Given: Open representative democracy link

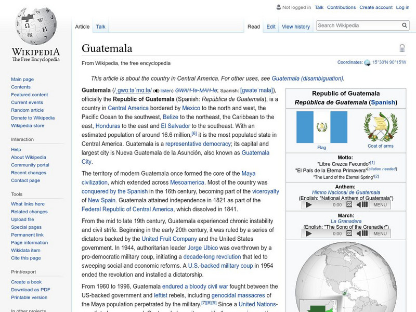Looking at the screenshot, I should 198,144.
